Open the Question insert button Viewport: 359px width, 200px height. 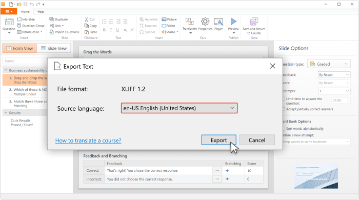[9, 26]
